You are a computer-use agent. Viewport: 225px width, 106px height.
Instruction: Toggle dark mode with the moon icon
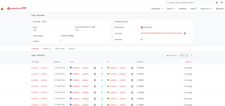click(x=217, y=3)
